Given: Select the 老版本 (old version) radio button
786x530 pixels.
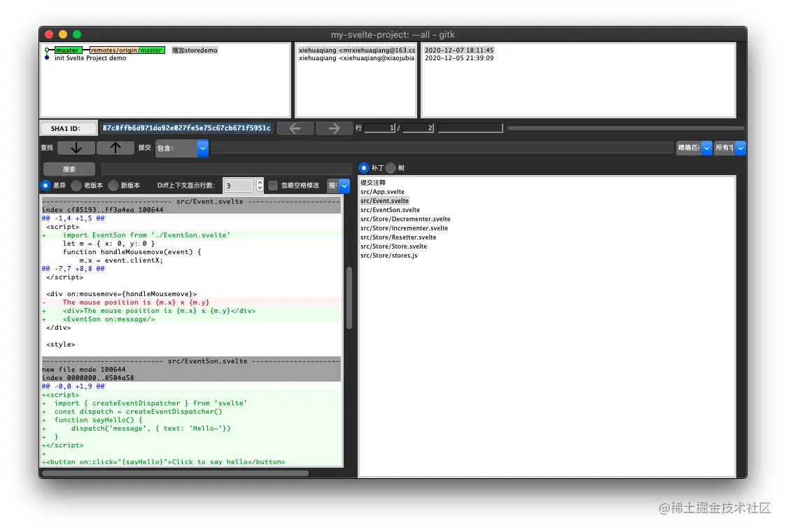Looking at the screenshot, I should pos(76,186).
